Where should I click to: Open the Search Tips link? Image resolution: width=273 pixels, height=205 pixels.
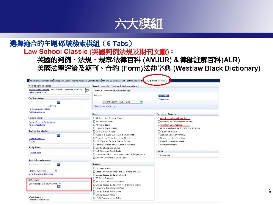[106, 86]
